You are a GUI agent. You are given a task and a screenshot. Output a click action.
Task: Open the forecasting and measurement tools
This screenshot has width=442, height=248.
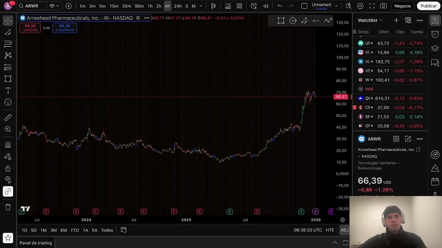point(8,67)
